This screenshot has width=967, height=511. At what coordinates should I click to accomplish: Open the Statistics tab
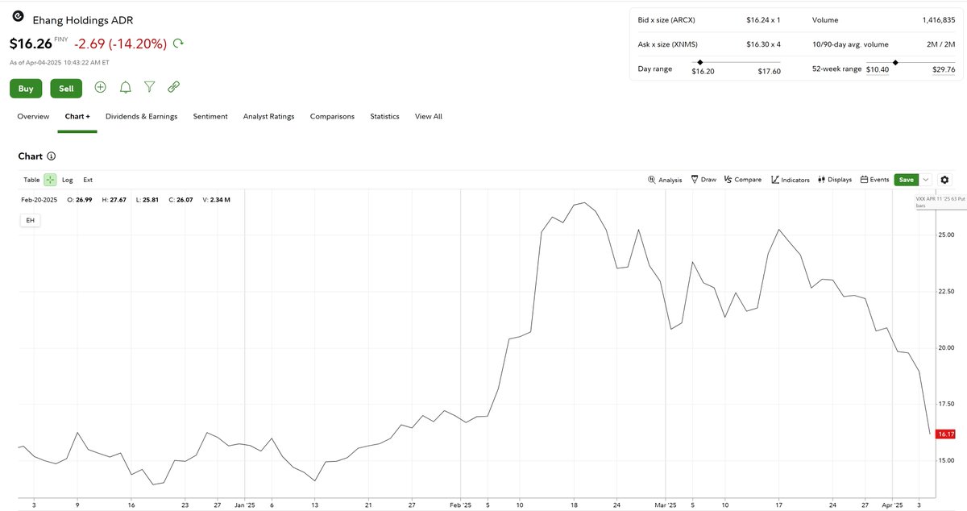(x=384, y=117)
